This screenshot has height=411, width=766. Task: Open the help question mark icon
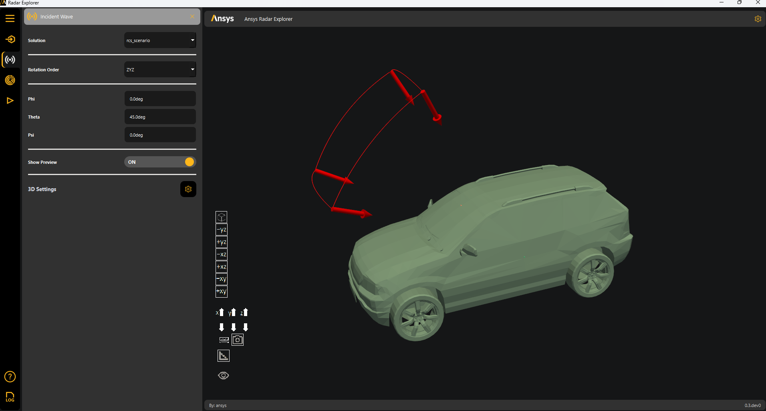10,377
